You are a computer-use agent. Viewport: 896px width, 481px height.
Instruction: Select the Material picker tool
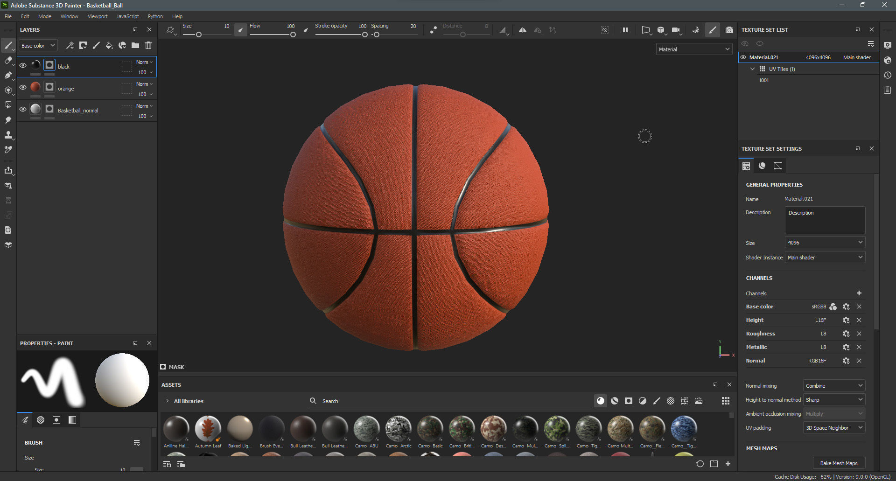tap(8, 150)
